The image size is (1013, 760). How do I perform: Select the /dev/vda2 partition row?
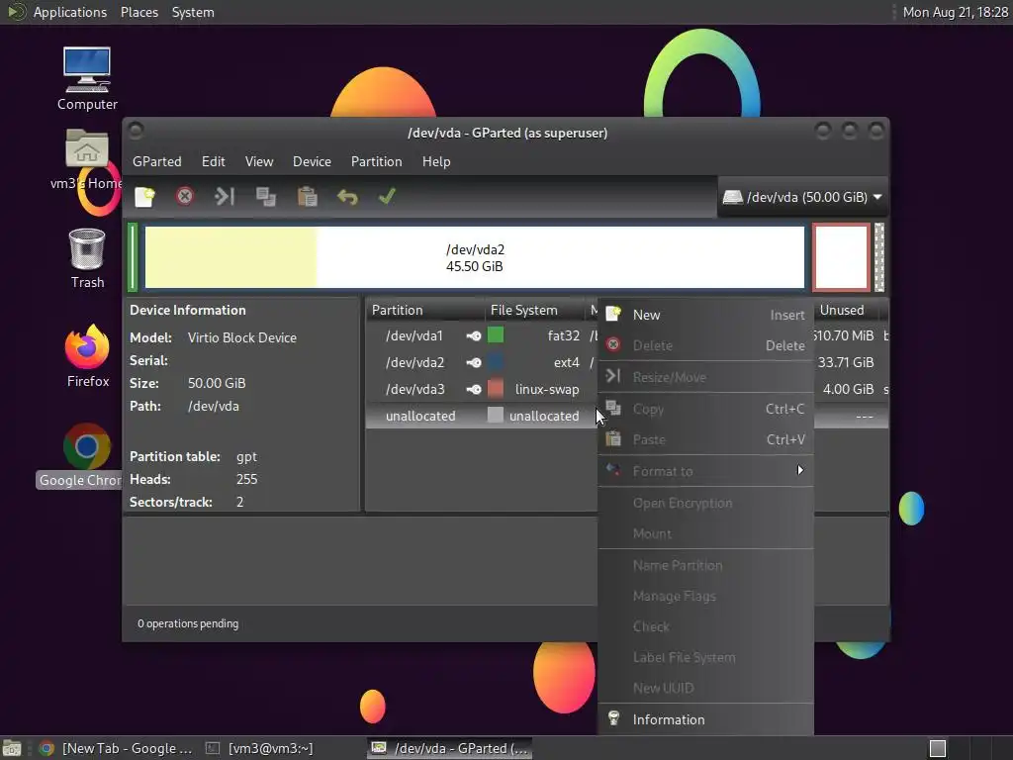tap(482, 362)
